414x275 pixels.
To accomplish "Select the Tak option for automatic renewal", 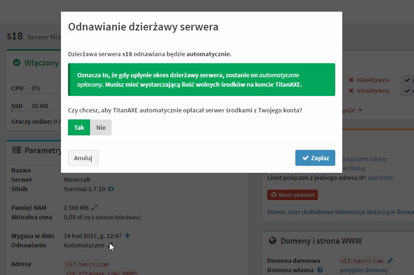I will click(79, 127).
